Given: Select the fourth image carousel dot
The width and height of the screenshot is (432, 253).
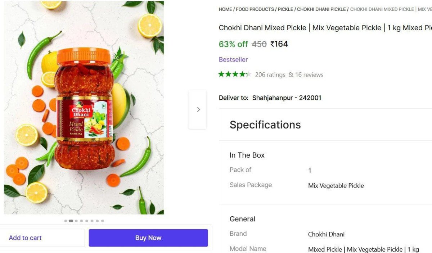Looking at the screenshot, I should pos(81,221).
